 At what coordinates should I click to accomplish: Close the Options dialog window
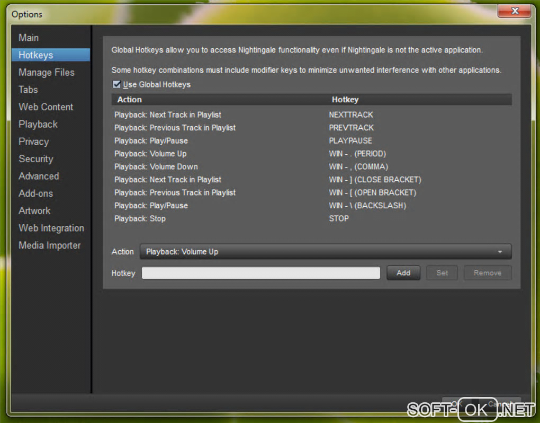click(x=515, y=11)
